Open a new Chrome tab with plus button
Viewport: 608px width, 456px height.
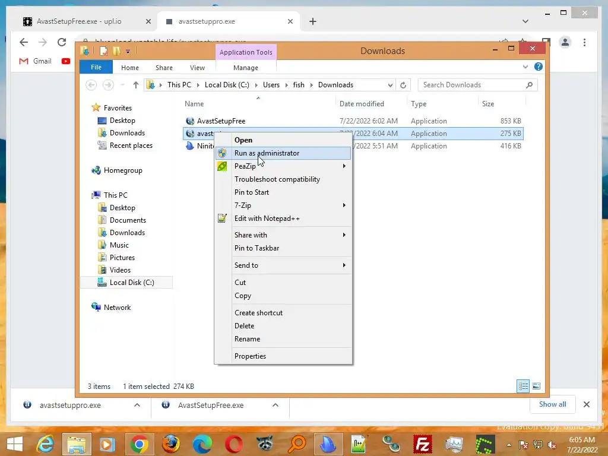click(x=313, y=21)
